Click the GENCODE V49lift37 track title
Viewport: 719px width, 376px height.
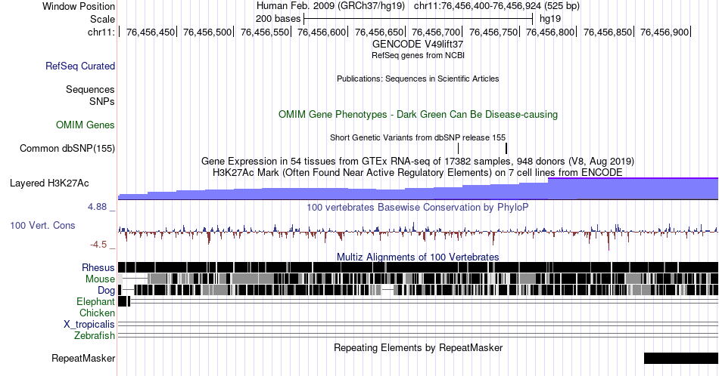[x=418, y=45]
